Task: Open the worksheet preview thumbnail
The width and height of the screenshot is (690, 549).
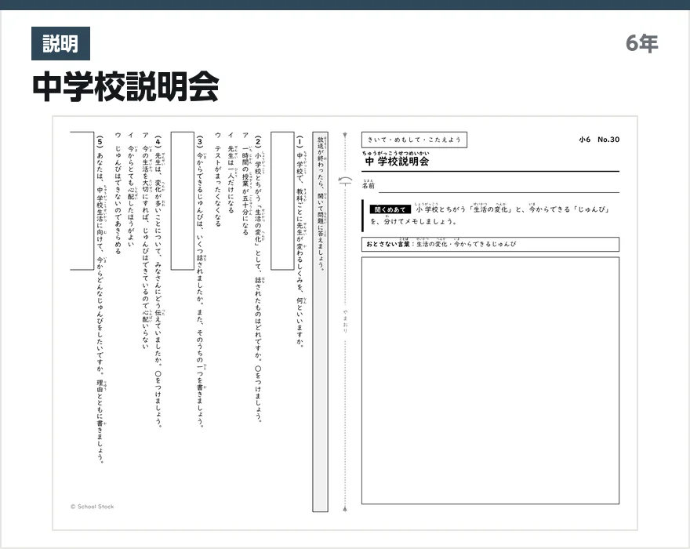Action: (345, 323)
